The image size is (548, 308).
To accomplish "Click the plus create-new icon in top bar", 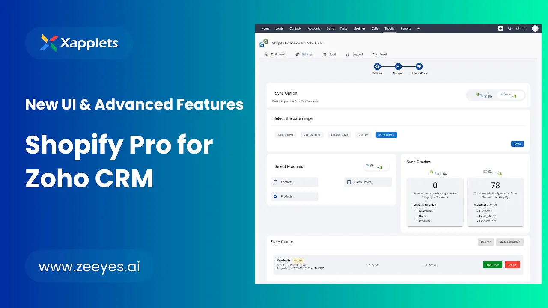I will 500,29.
